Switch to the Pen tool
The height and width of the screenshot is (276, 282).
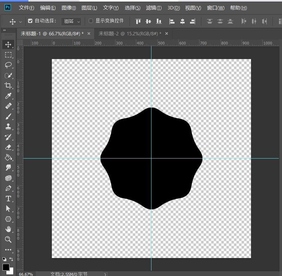point(8,188)
